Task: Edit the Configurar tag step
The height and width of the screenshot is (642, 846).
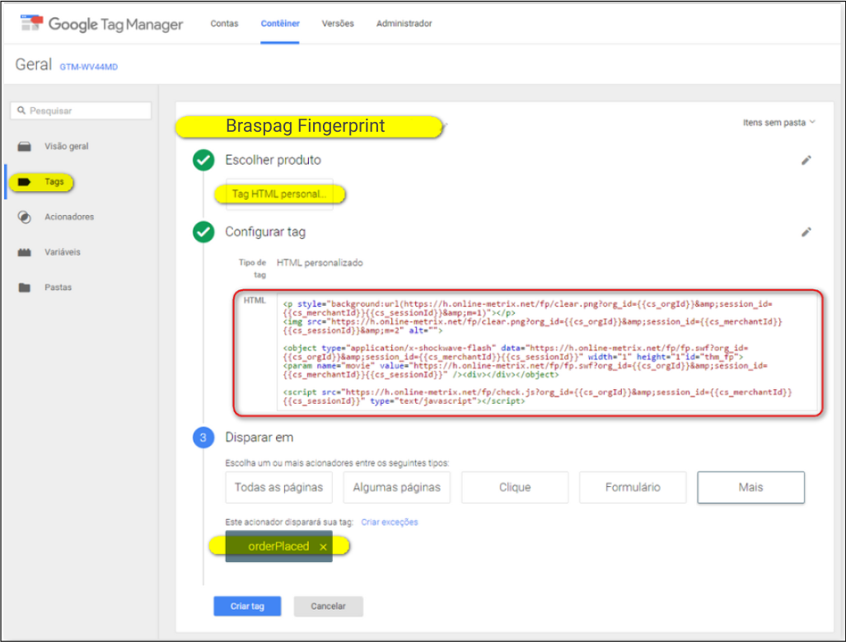Action: pos(806,232)
